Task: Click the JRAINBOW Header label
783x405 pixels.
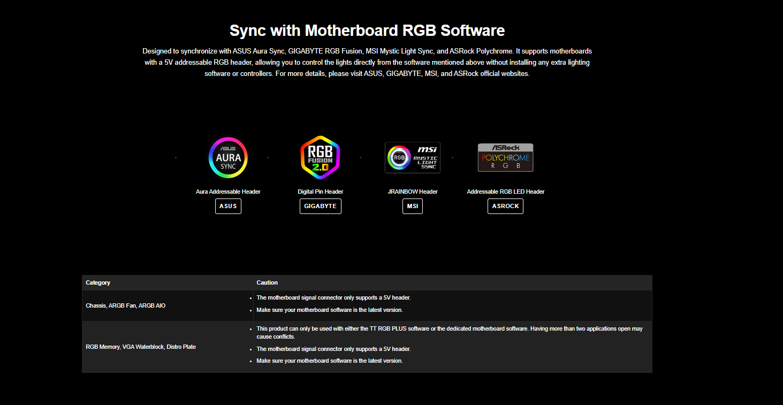Action: (x=412, y=192)
